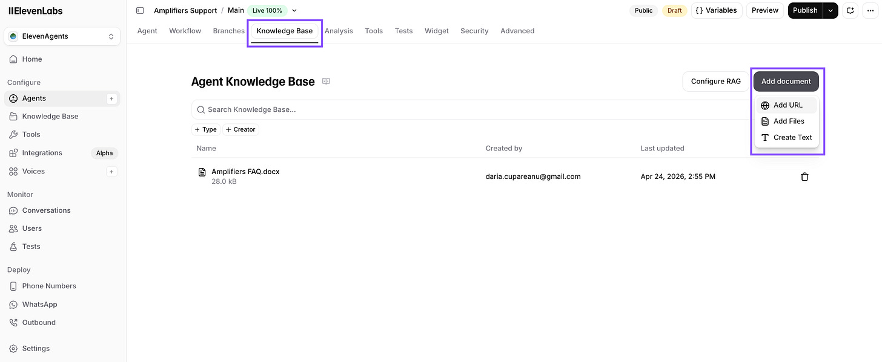Expand the Publish options arrow
Screen dimensions: 882x362
point(831,10)
